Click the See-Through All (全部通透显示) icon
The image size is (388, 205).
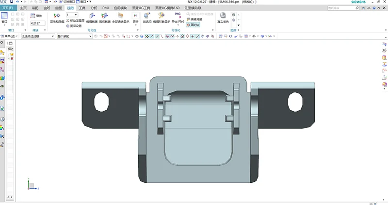coord(120,16)
